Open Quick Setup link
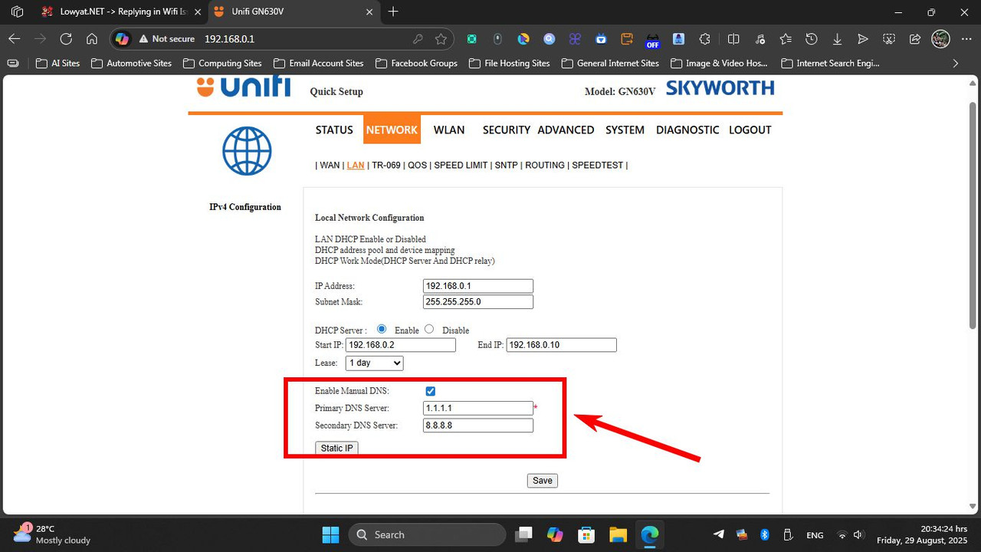981x552 pixels. click(x=336, y=92)
